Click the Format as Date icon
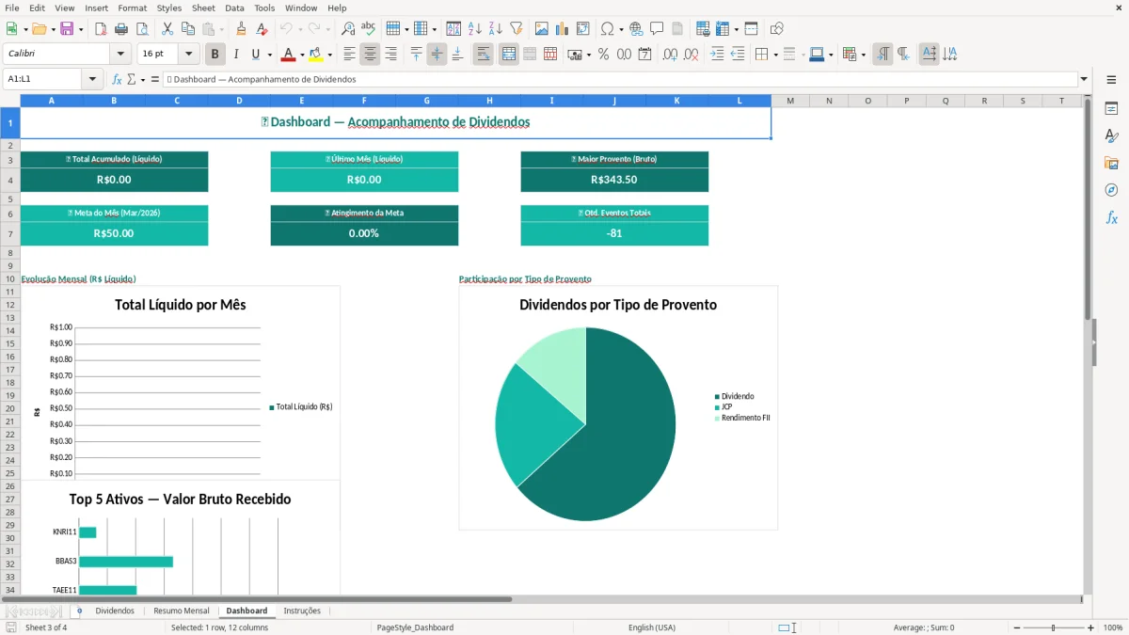This screenshot has width=1129, height=635. (644, 55)
